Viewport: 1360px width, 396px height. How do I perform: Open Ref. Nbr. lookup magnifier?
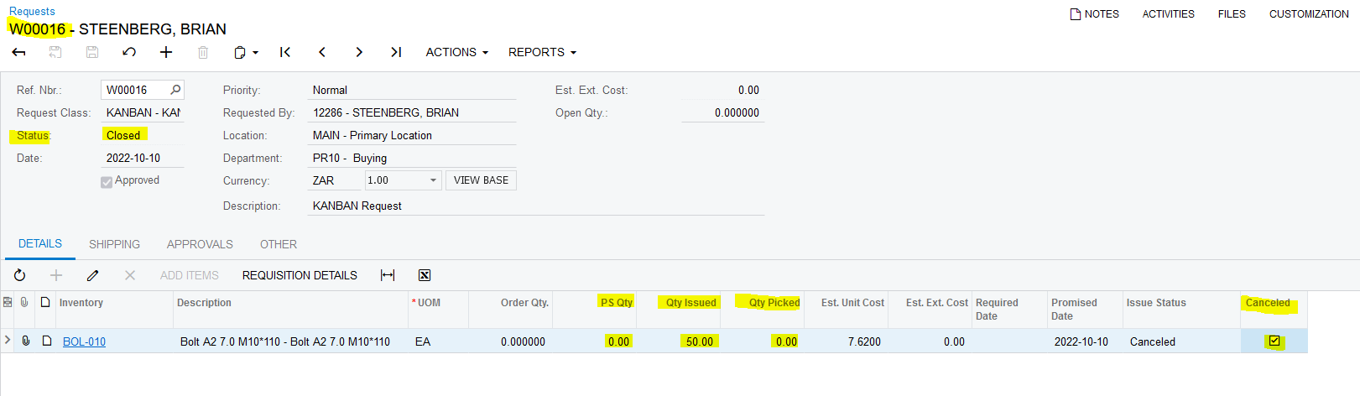175,90
